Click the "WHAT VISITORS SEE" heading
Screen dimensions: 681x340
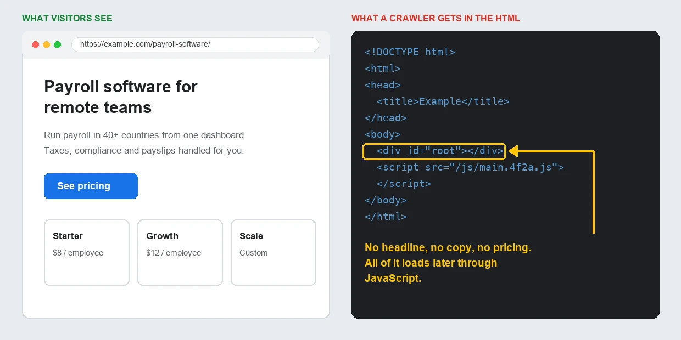67,19
